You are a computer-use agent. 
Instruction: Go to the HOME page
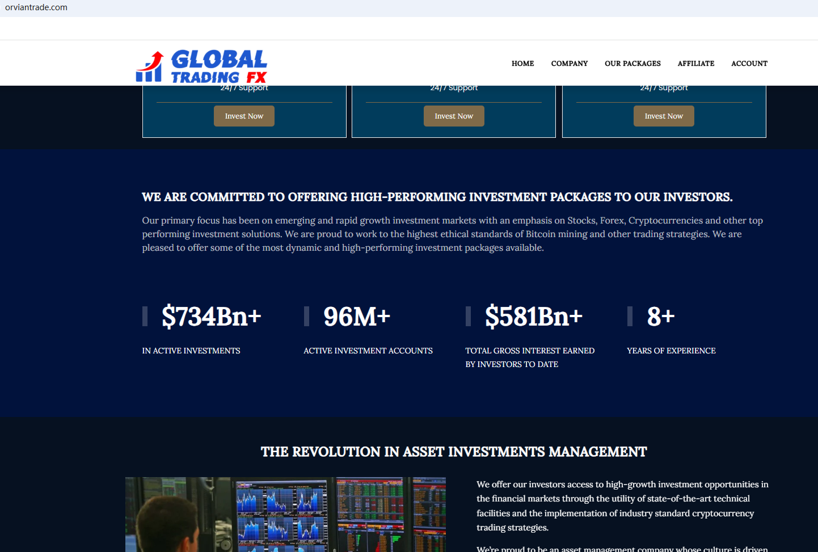tap(522, 64)
